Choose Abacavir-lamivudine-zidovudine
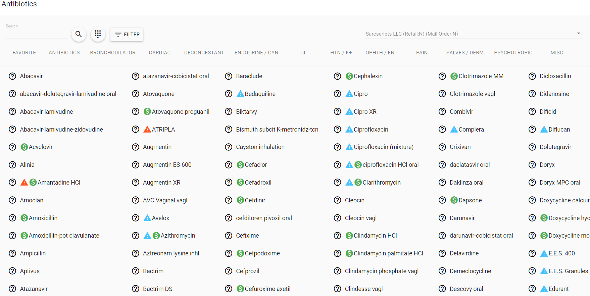590x296 pixels. 61,130
